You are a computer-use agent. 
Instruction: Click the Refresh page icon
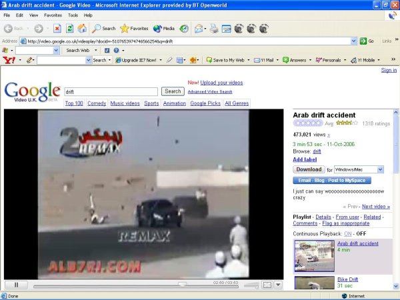point(69,29)
